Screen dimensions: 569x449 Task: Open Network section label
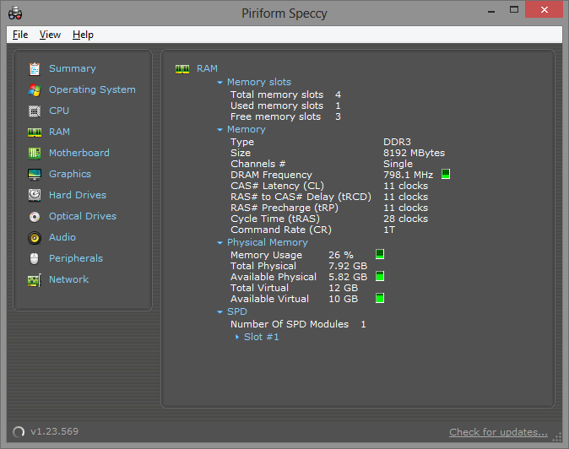(x=68, y=279)
